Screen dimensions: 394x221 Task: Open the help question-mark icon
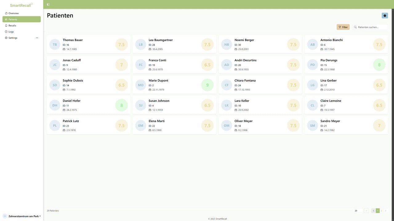(385, 16)
